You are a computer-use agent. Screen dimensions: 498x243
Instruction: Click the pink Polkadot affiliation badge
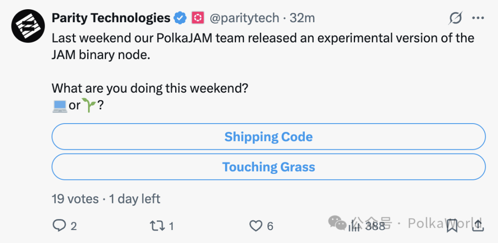click(x=198, y=18)
